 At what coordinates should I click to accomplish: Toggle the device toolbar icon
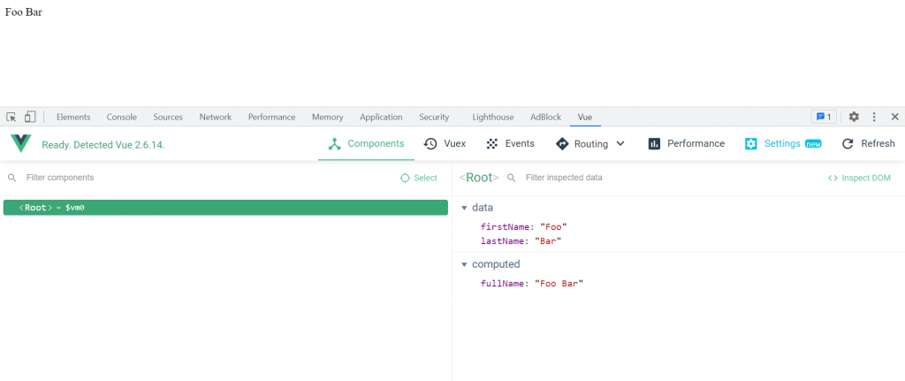[30, 117]
